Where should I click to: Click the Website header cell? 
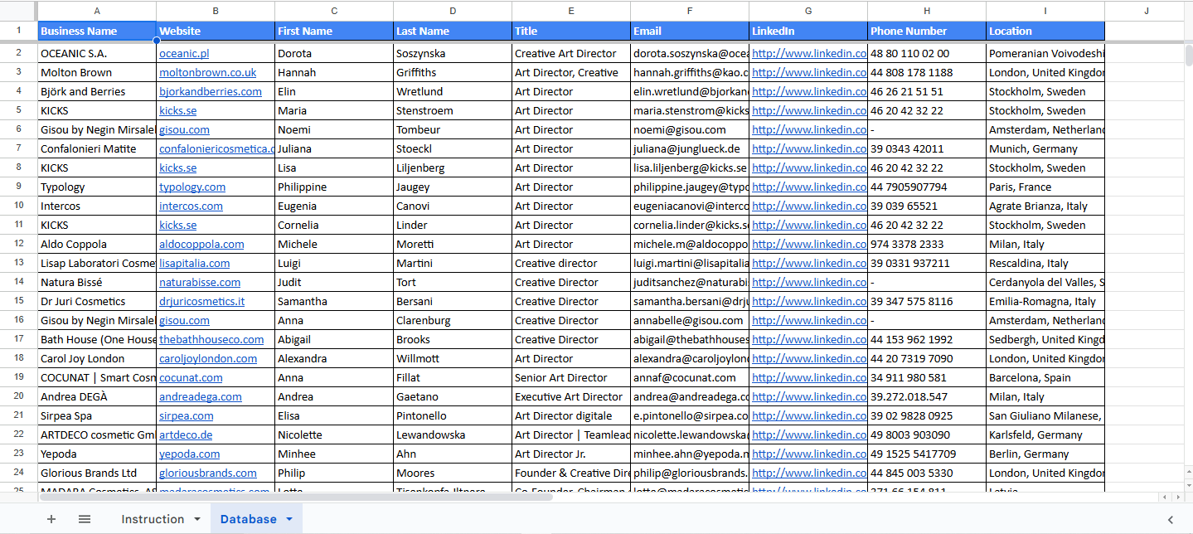tap(216, 31)
